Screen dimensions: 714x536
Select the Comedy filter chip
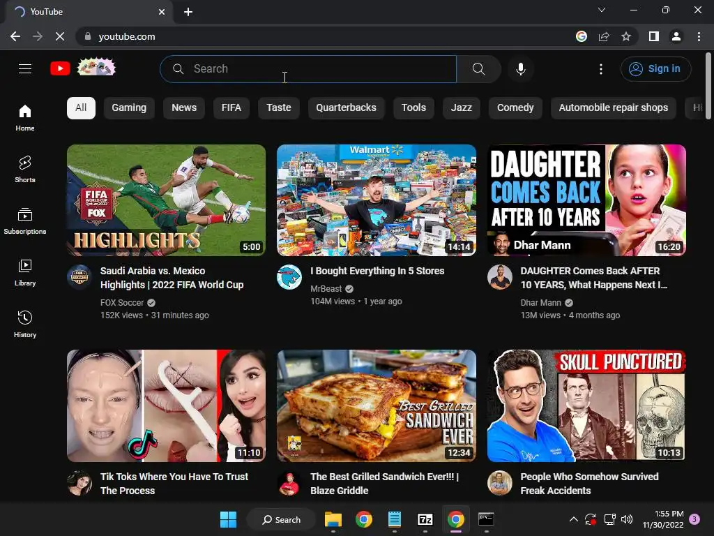pyautogui.click(x=515, y=108)
